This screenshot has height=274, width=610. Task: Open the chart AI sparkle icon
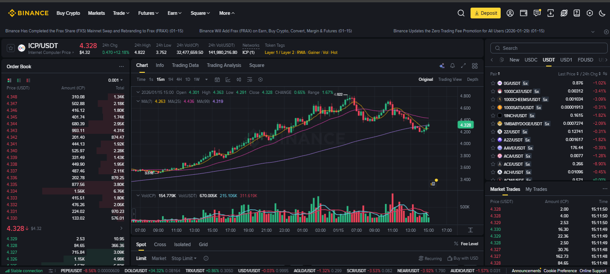pos(442,66)
